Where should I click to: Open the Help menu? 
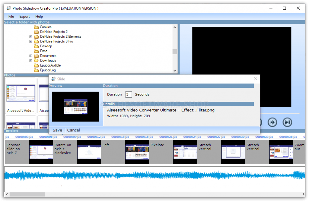pos(39,16)
